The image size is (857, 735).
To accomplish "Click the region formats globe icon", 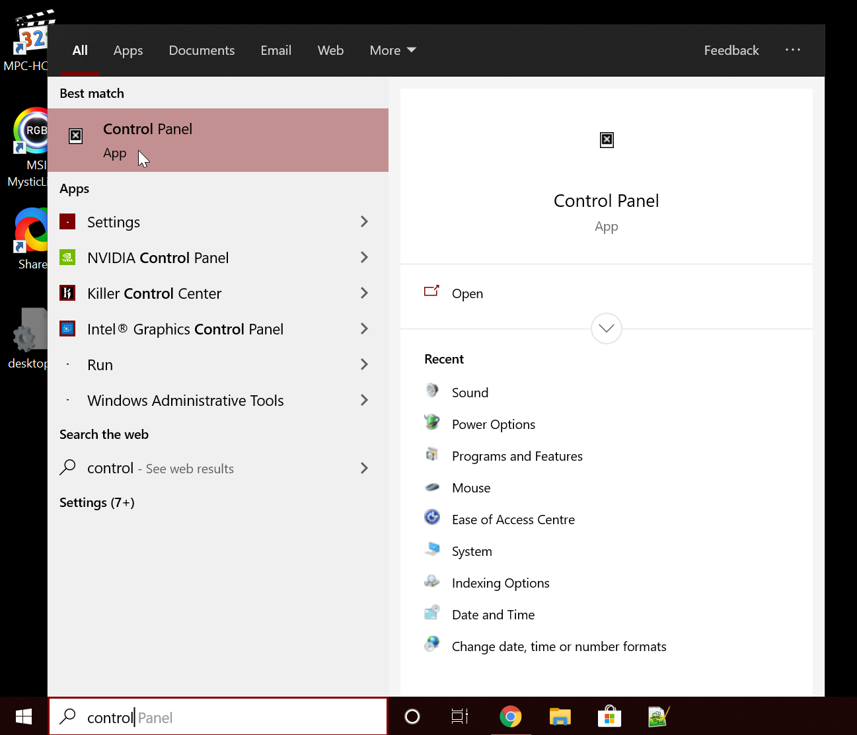I will tap(432, 644).
